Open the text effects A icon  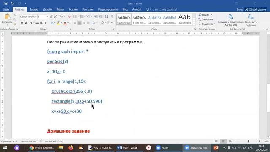pos(52,23)
